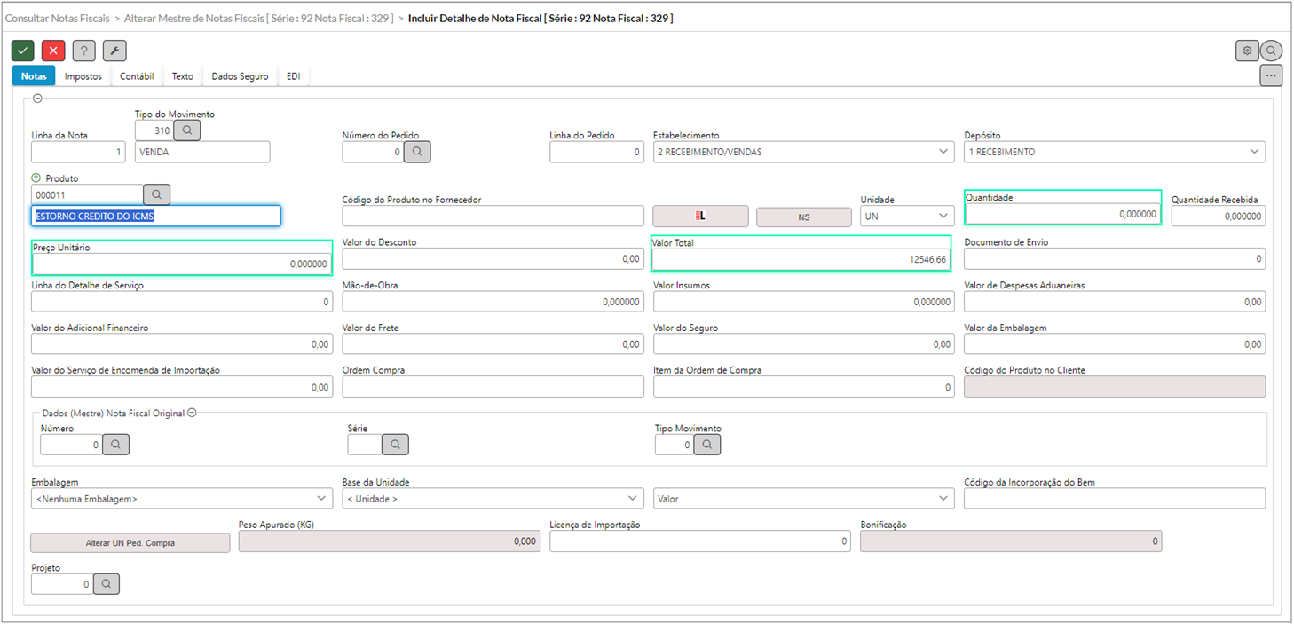Screen dimensions: 1294x624
Task: Open help with the question mark button
Action: pos(83,51)
